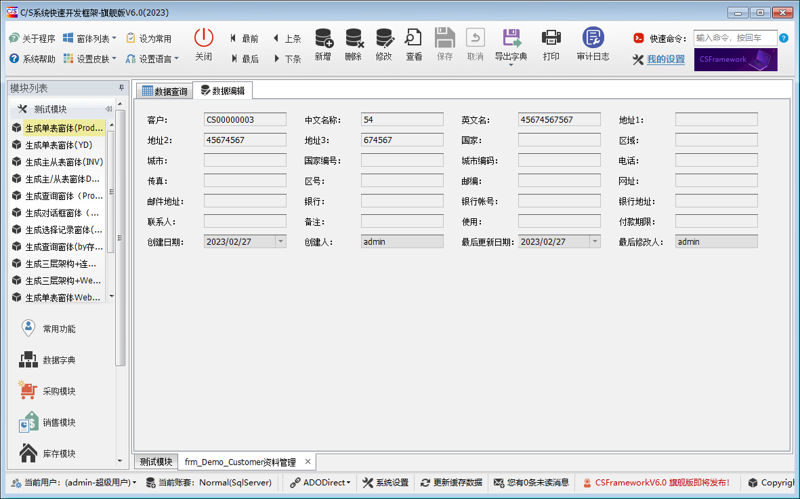Click the 查看 (View) magnifier icon
This screenshot has width=800, height=499.
point(414,39)
